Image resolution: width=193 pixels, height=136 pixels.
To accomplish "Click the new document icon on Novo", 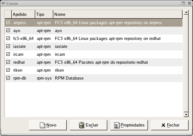I will 43,125.
